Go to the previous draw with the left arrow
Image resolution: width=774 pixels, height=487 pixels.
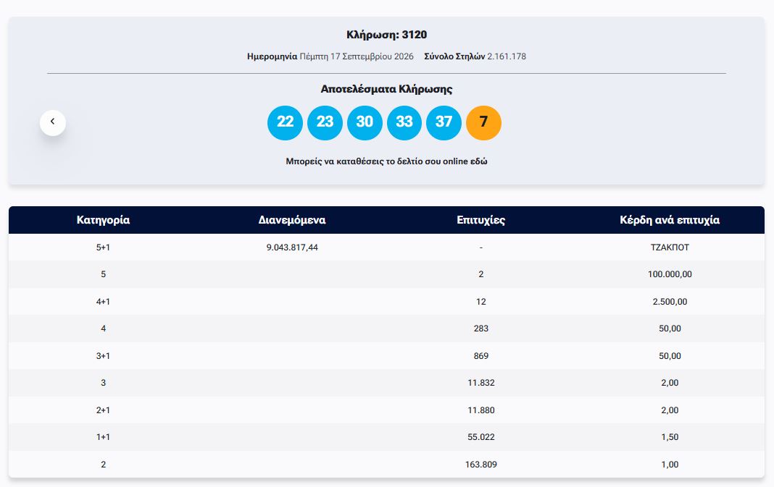coord(53,123)
